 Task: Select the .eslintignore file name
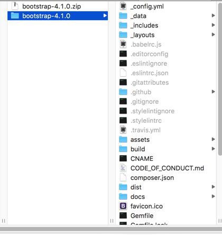point(149,64)
